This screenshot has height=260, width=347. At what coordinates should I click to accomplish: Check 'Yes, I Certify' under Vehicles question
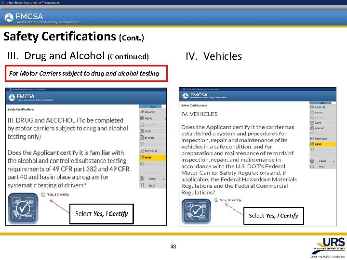216,200
